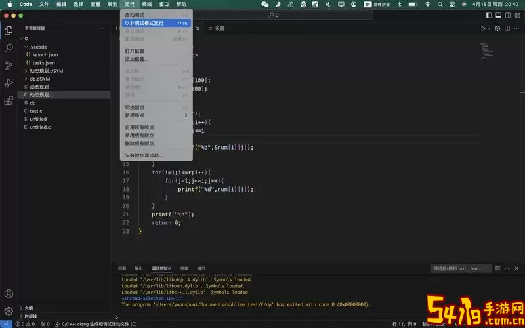This screenshot has height=328, width=525.
Task: Toggle secondary side bar layout icon
Action: point(508,15)
